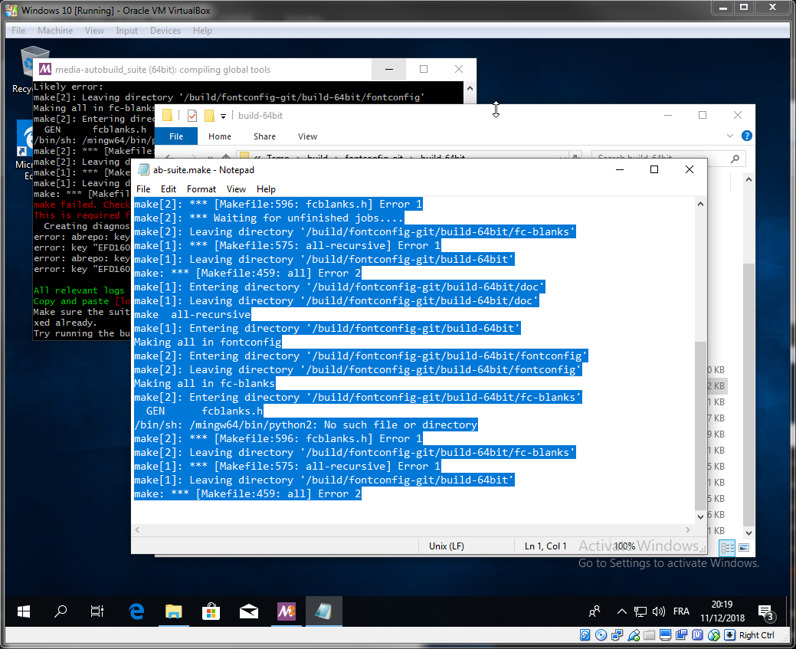Click VirtualBox optical drive indicator
The image size is (796, 649).
[x=601, y=634]
